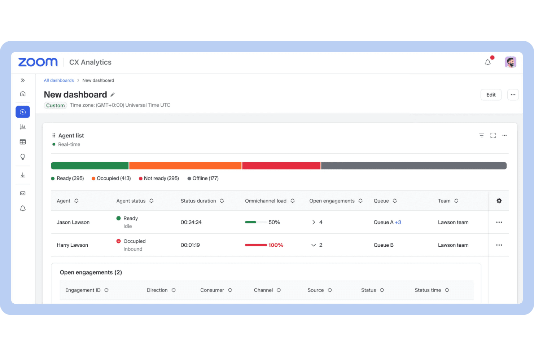Sort engagements by Status time
Viewport: 534px width, 356px height.
coord(447,290)
